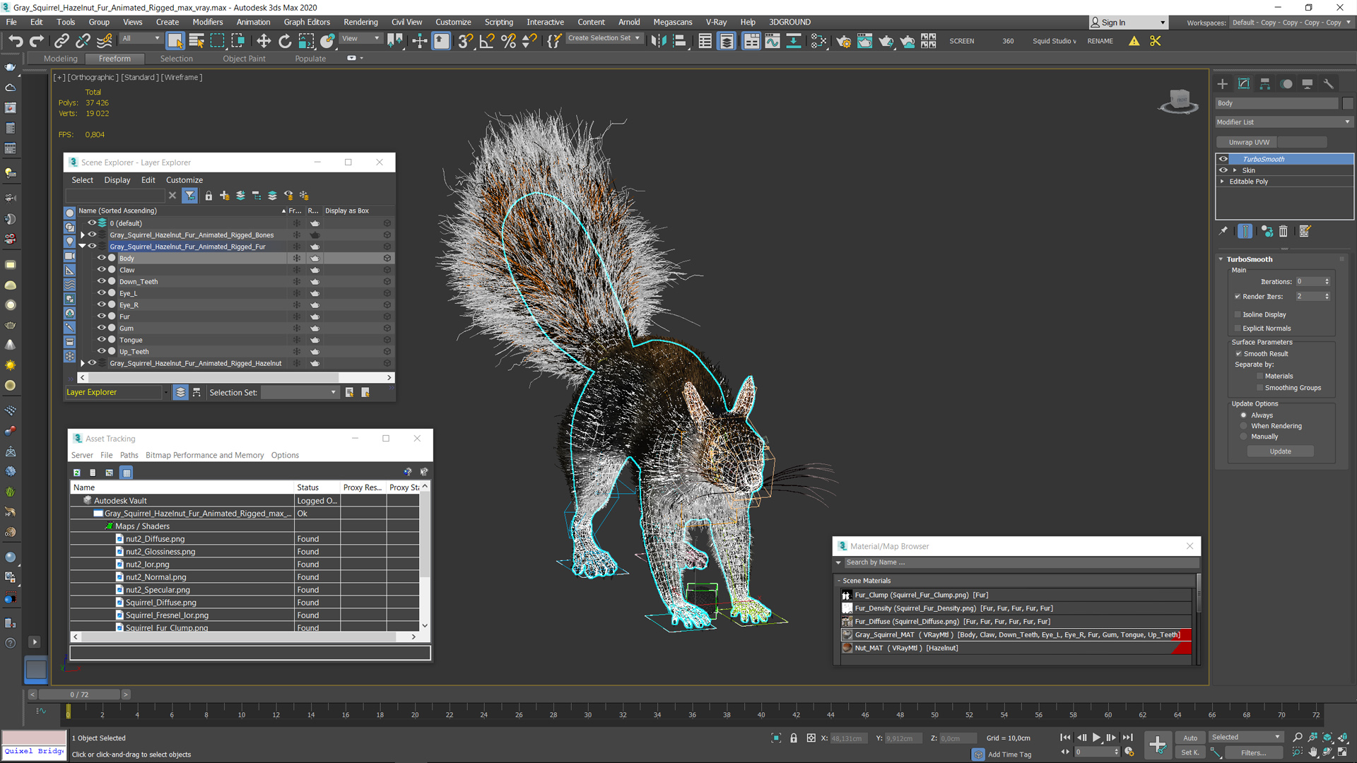Open Paths menu in Asset Tracking
The height and width of the screenshot is (763, 1357).
(129, 455)
